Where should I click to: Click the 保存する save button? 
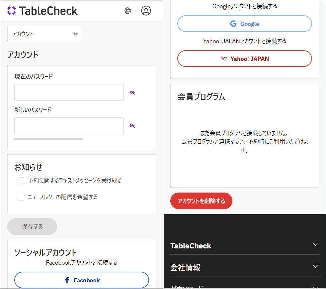click(32, 226)
